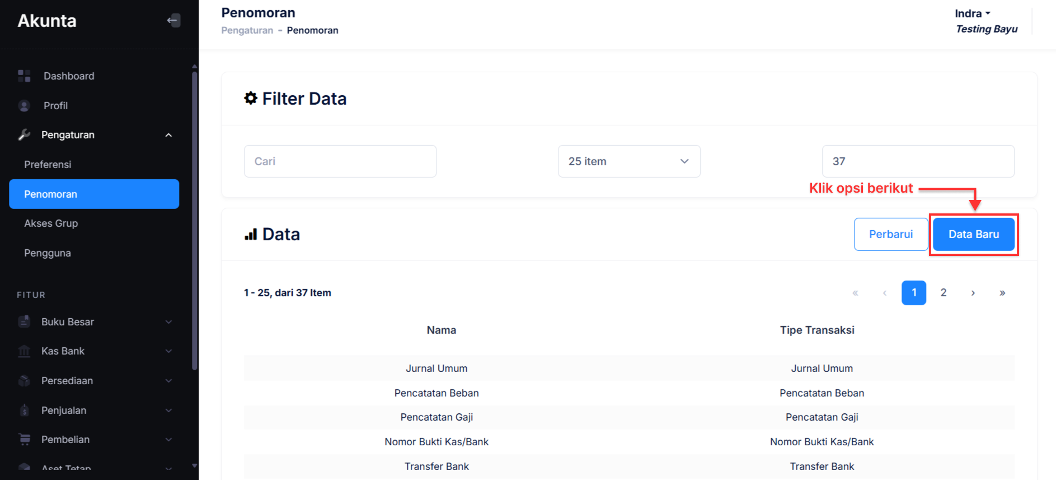
Task: Click the Pengaturan wrench icon
Action: click(x=24, y=135)
